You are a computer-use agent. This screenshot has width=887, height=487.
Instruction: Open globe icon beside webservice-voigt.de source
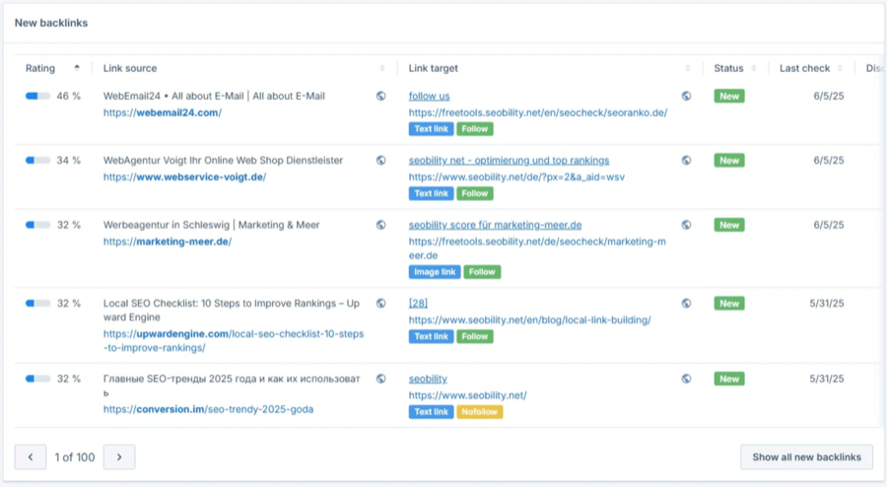tap(381, 161)
